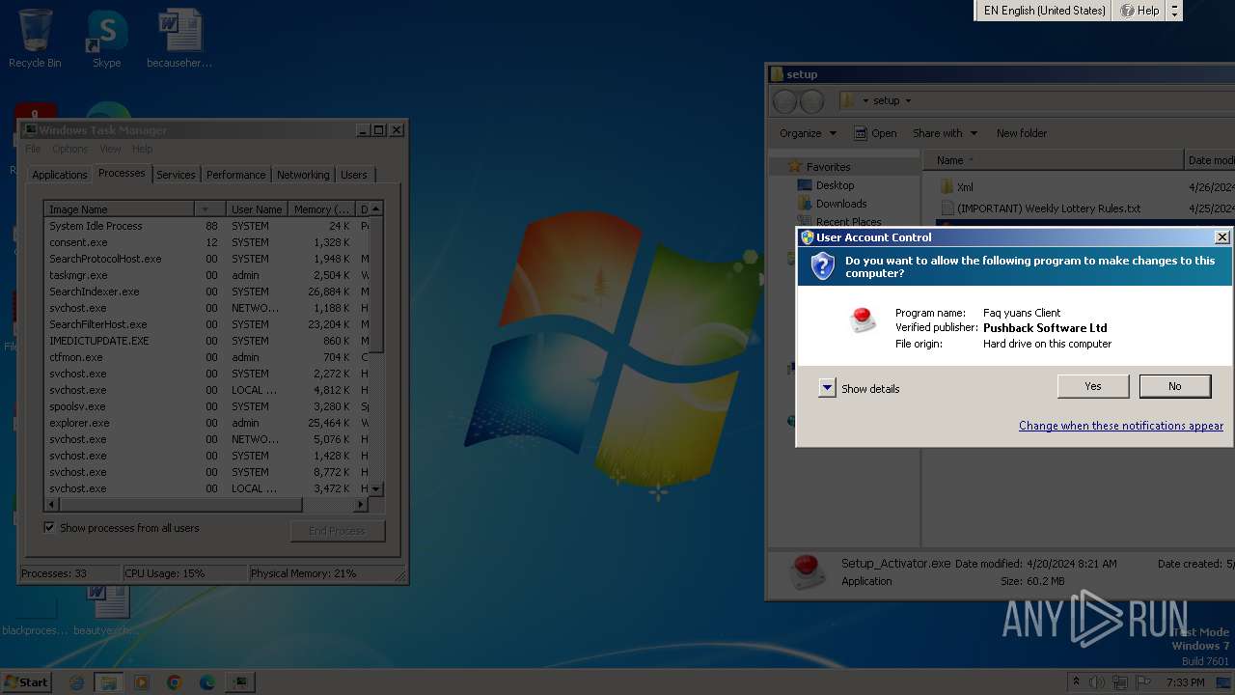This screenshot has width=1235, height=695.
Task: Launch Microsoft Edge from taskbar
Action: [x=207, y=682]
